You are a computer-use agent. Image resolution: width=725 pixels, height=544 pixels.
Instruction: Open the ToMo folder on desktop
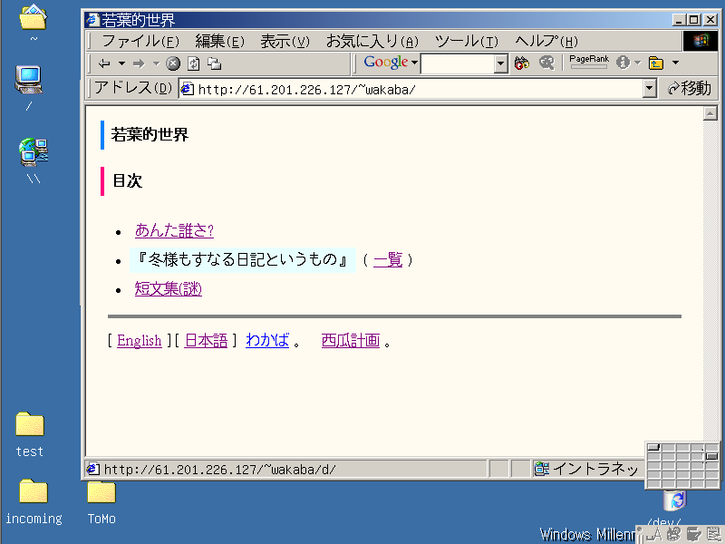[101, 492]
